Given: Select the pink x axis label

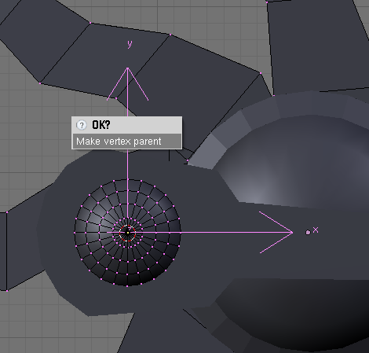Looking at the screenshot, I should coord(316,230).
